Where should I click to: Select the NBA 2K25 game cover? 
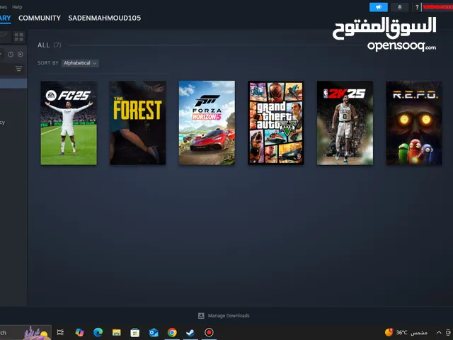click(x=345, y=123)
